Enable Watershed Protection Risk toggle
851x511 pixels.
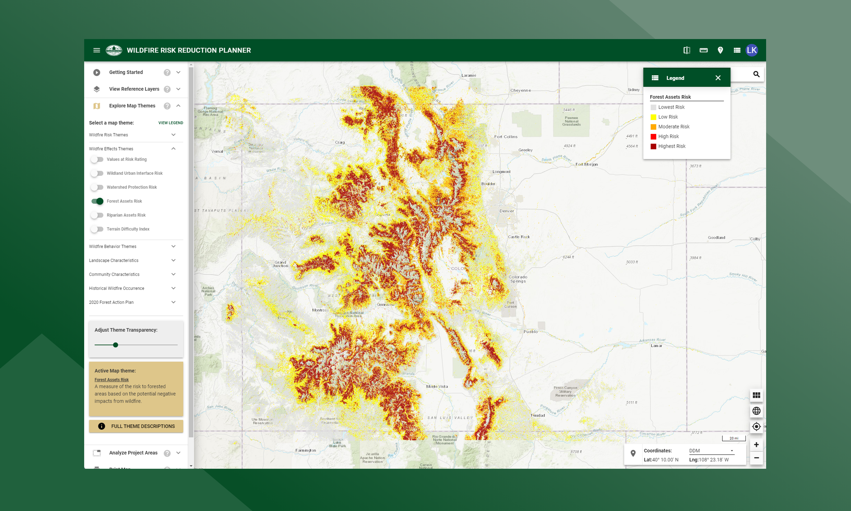(x=97, y=187)
